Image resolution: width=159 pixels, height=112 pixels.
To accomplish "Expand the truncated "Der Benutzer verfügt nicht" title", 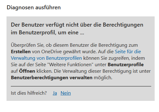I will (77, 28).
